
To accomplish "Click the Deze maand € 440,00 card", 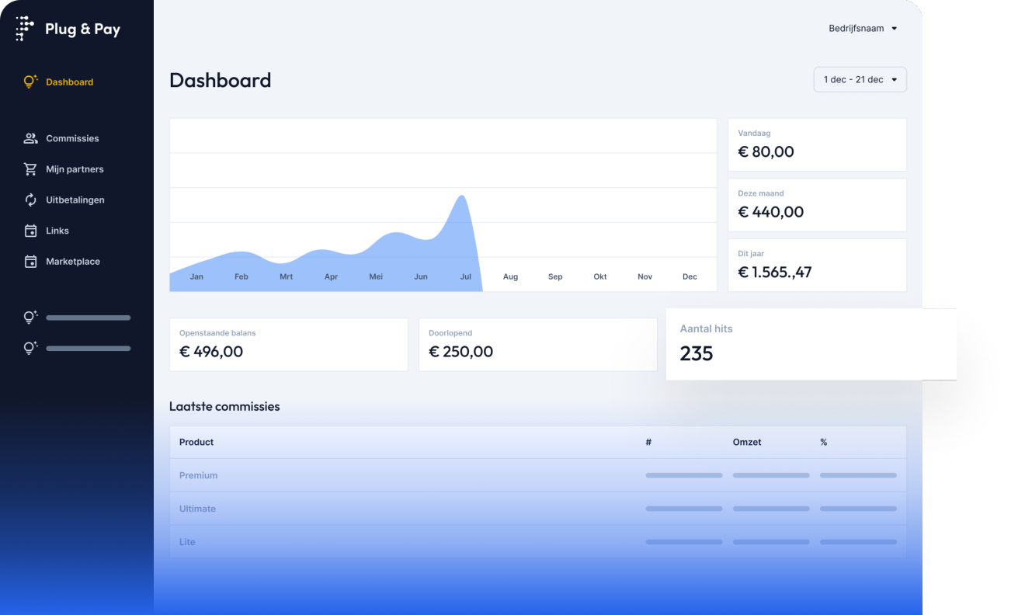I will (817, 205).
